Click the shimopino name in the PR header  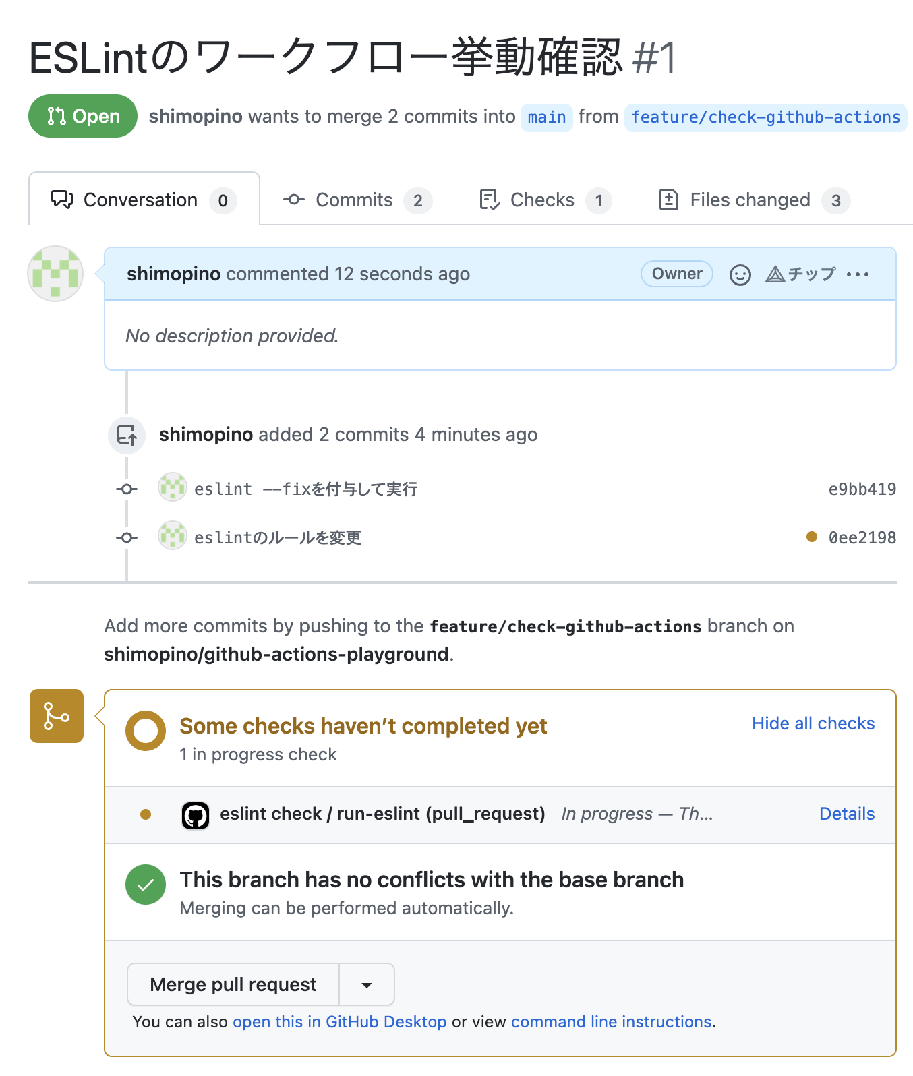[196, 116]
